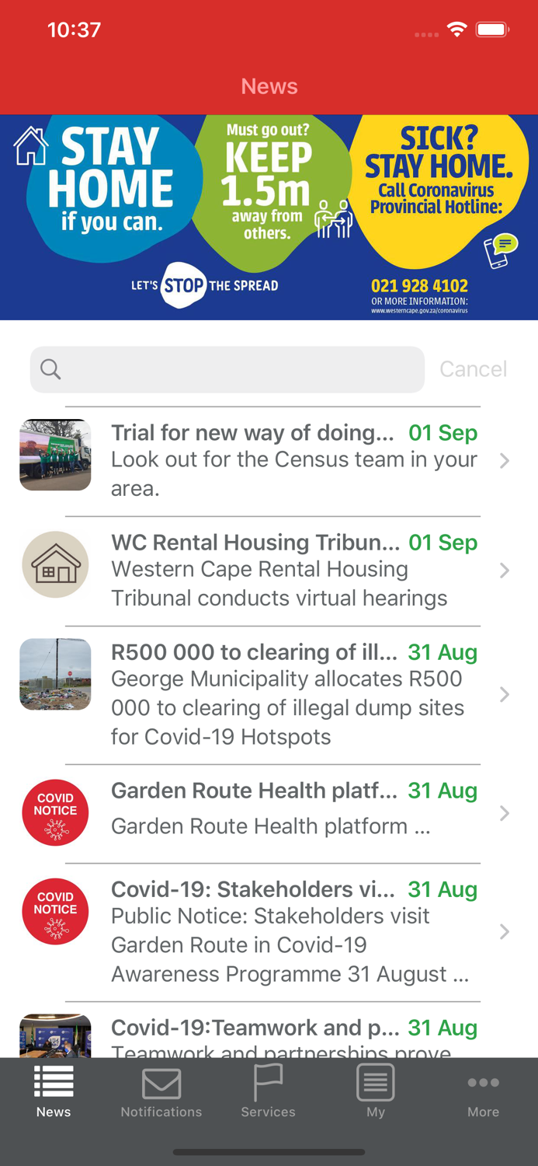
Task: Expand the Garden Route Health platform chevron
Action: click(x=505, y=813)
